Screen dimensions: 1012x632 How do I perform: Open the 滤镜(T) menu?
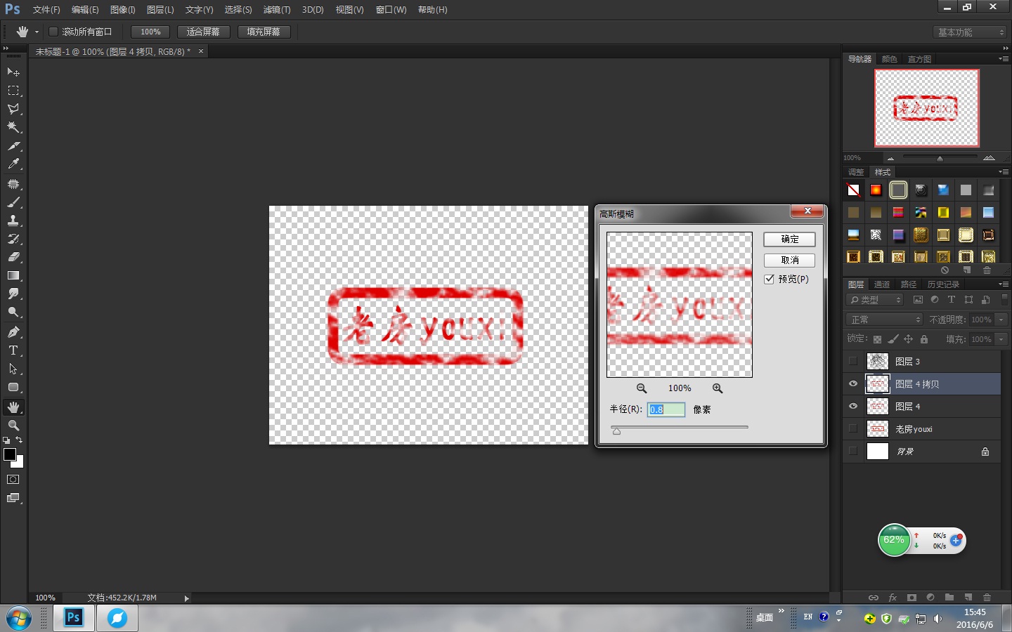click(x=276, y=10)
